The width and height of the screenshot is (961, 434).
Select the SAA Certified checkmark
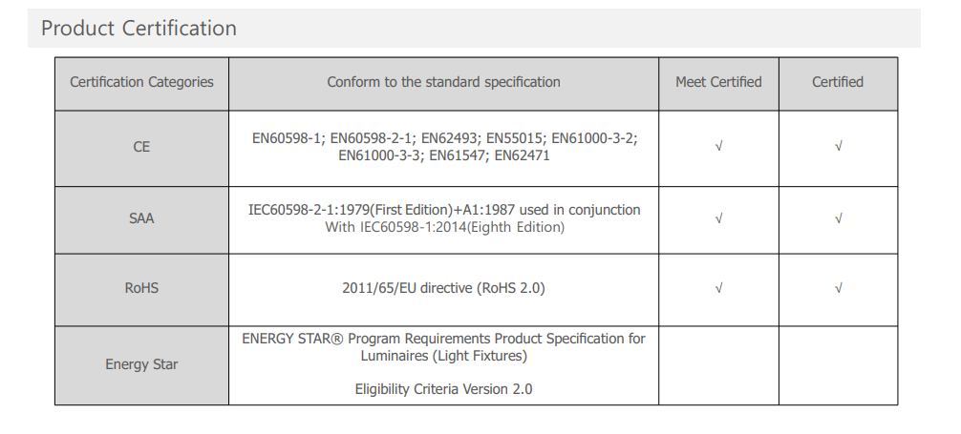(839, 218)
